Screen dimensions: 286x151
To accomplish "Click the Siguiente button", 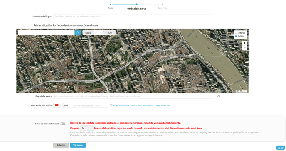I will coord(78,145).
